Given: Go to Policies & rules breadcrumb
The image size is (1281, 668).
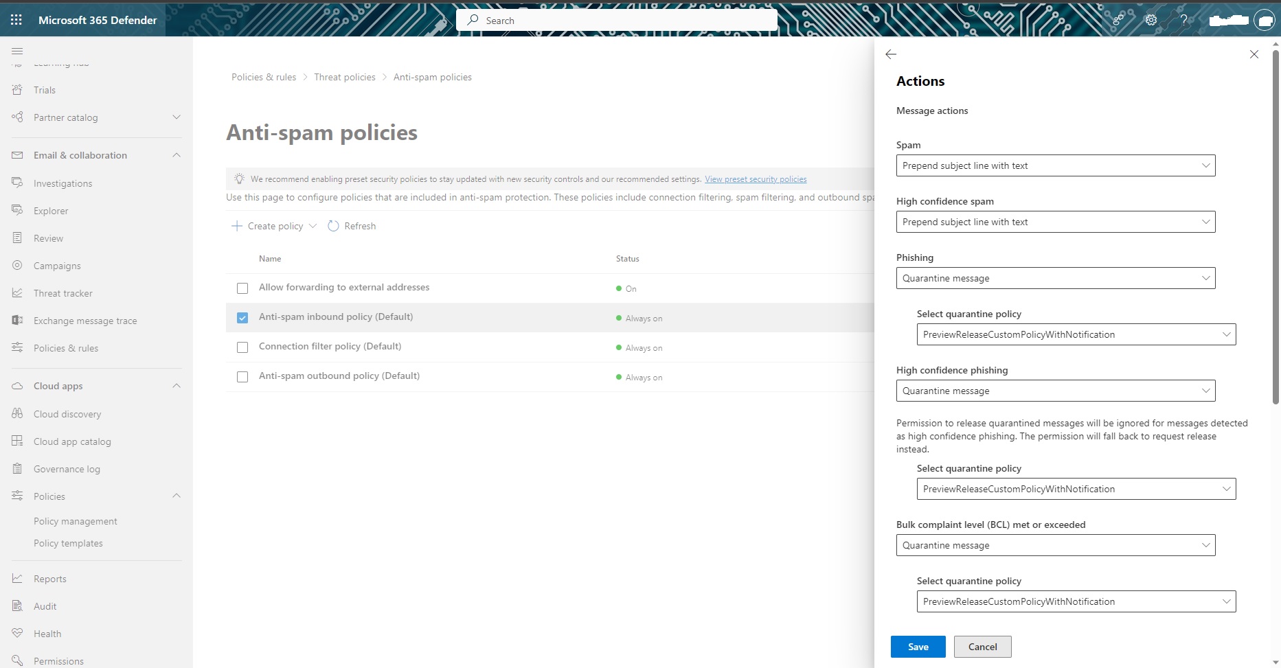Looking at the screenshot, I should (x=264, y=77).
